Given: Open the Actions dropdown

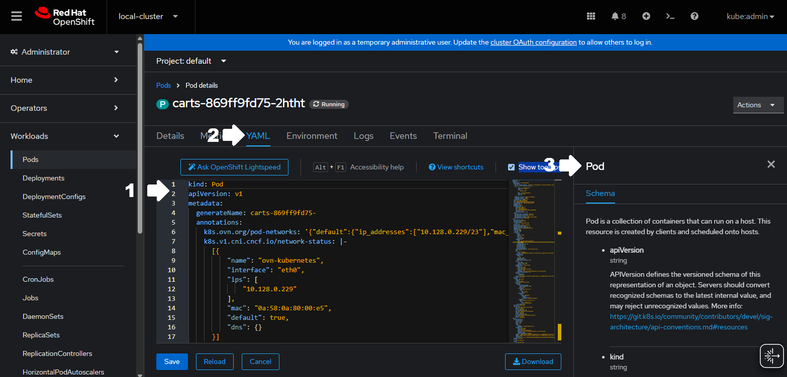Looking at the screenshot, I should click(x=758, y=105).
